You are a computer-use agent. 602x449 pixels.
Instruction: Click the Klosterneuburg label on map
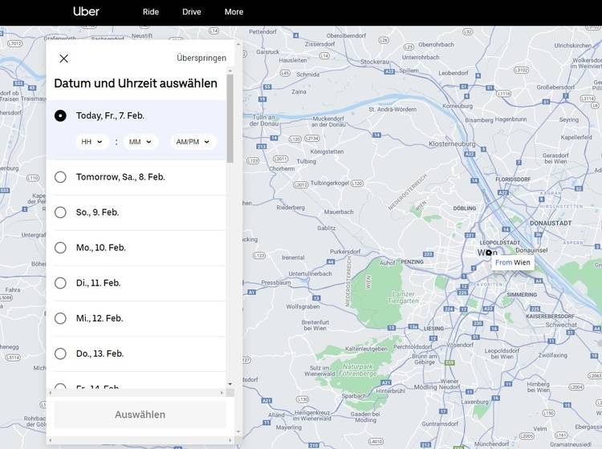tap(452, 144)
